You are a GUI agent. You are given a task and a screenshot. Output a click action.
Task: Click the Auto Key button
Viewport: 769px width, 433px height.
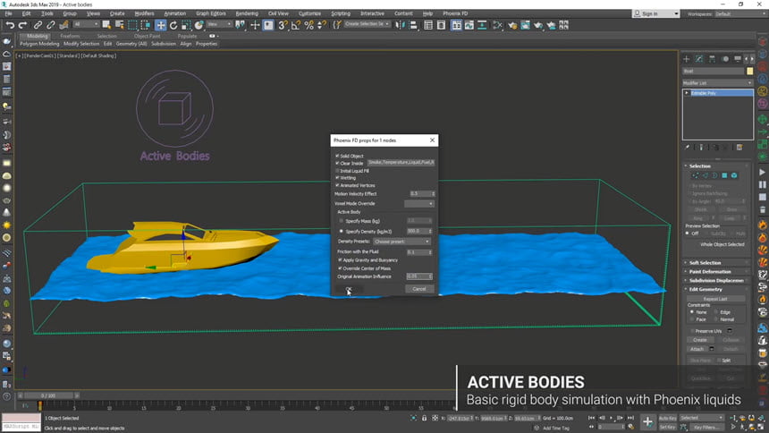tap(667, 419)
